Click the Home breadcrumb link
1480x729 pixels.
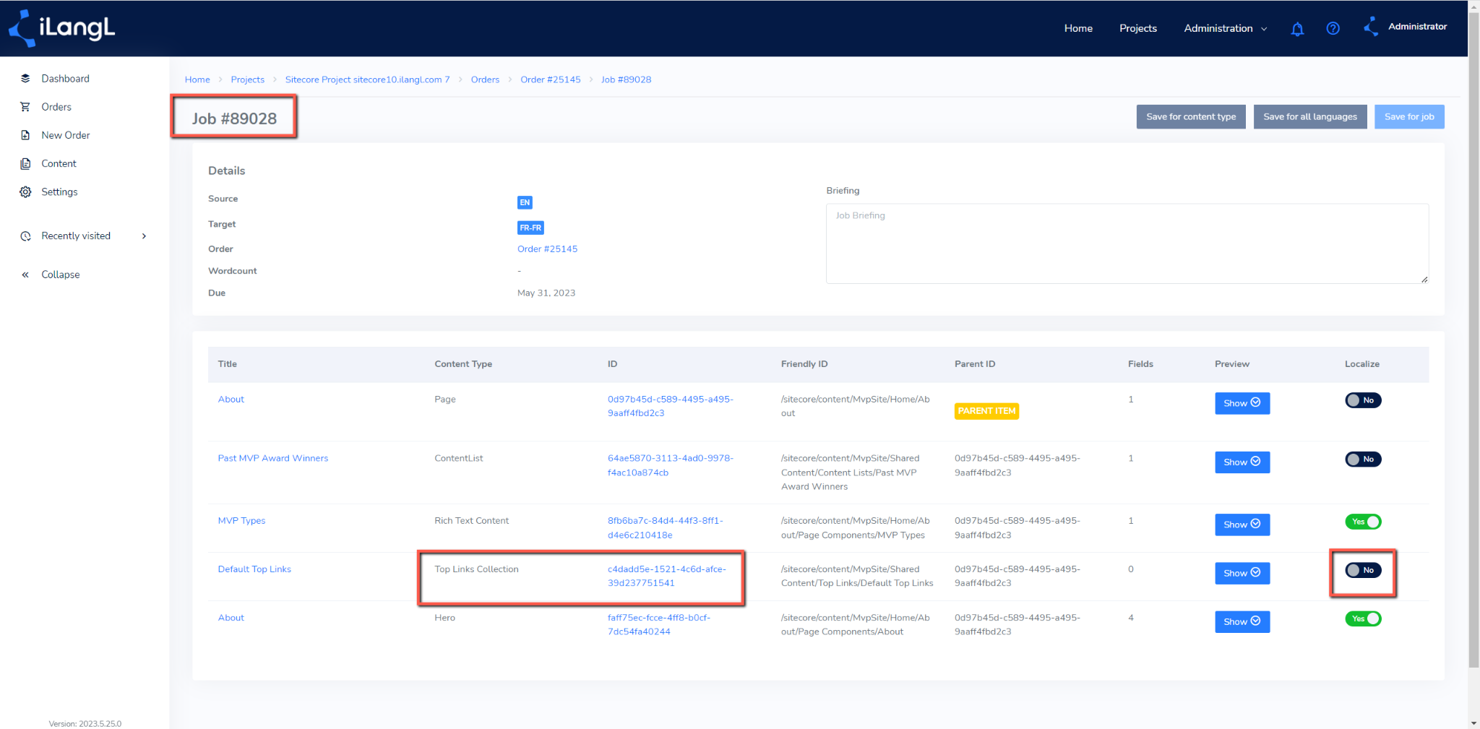coord(197,79)
